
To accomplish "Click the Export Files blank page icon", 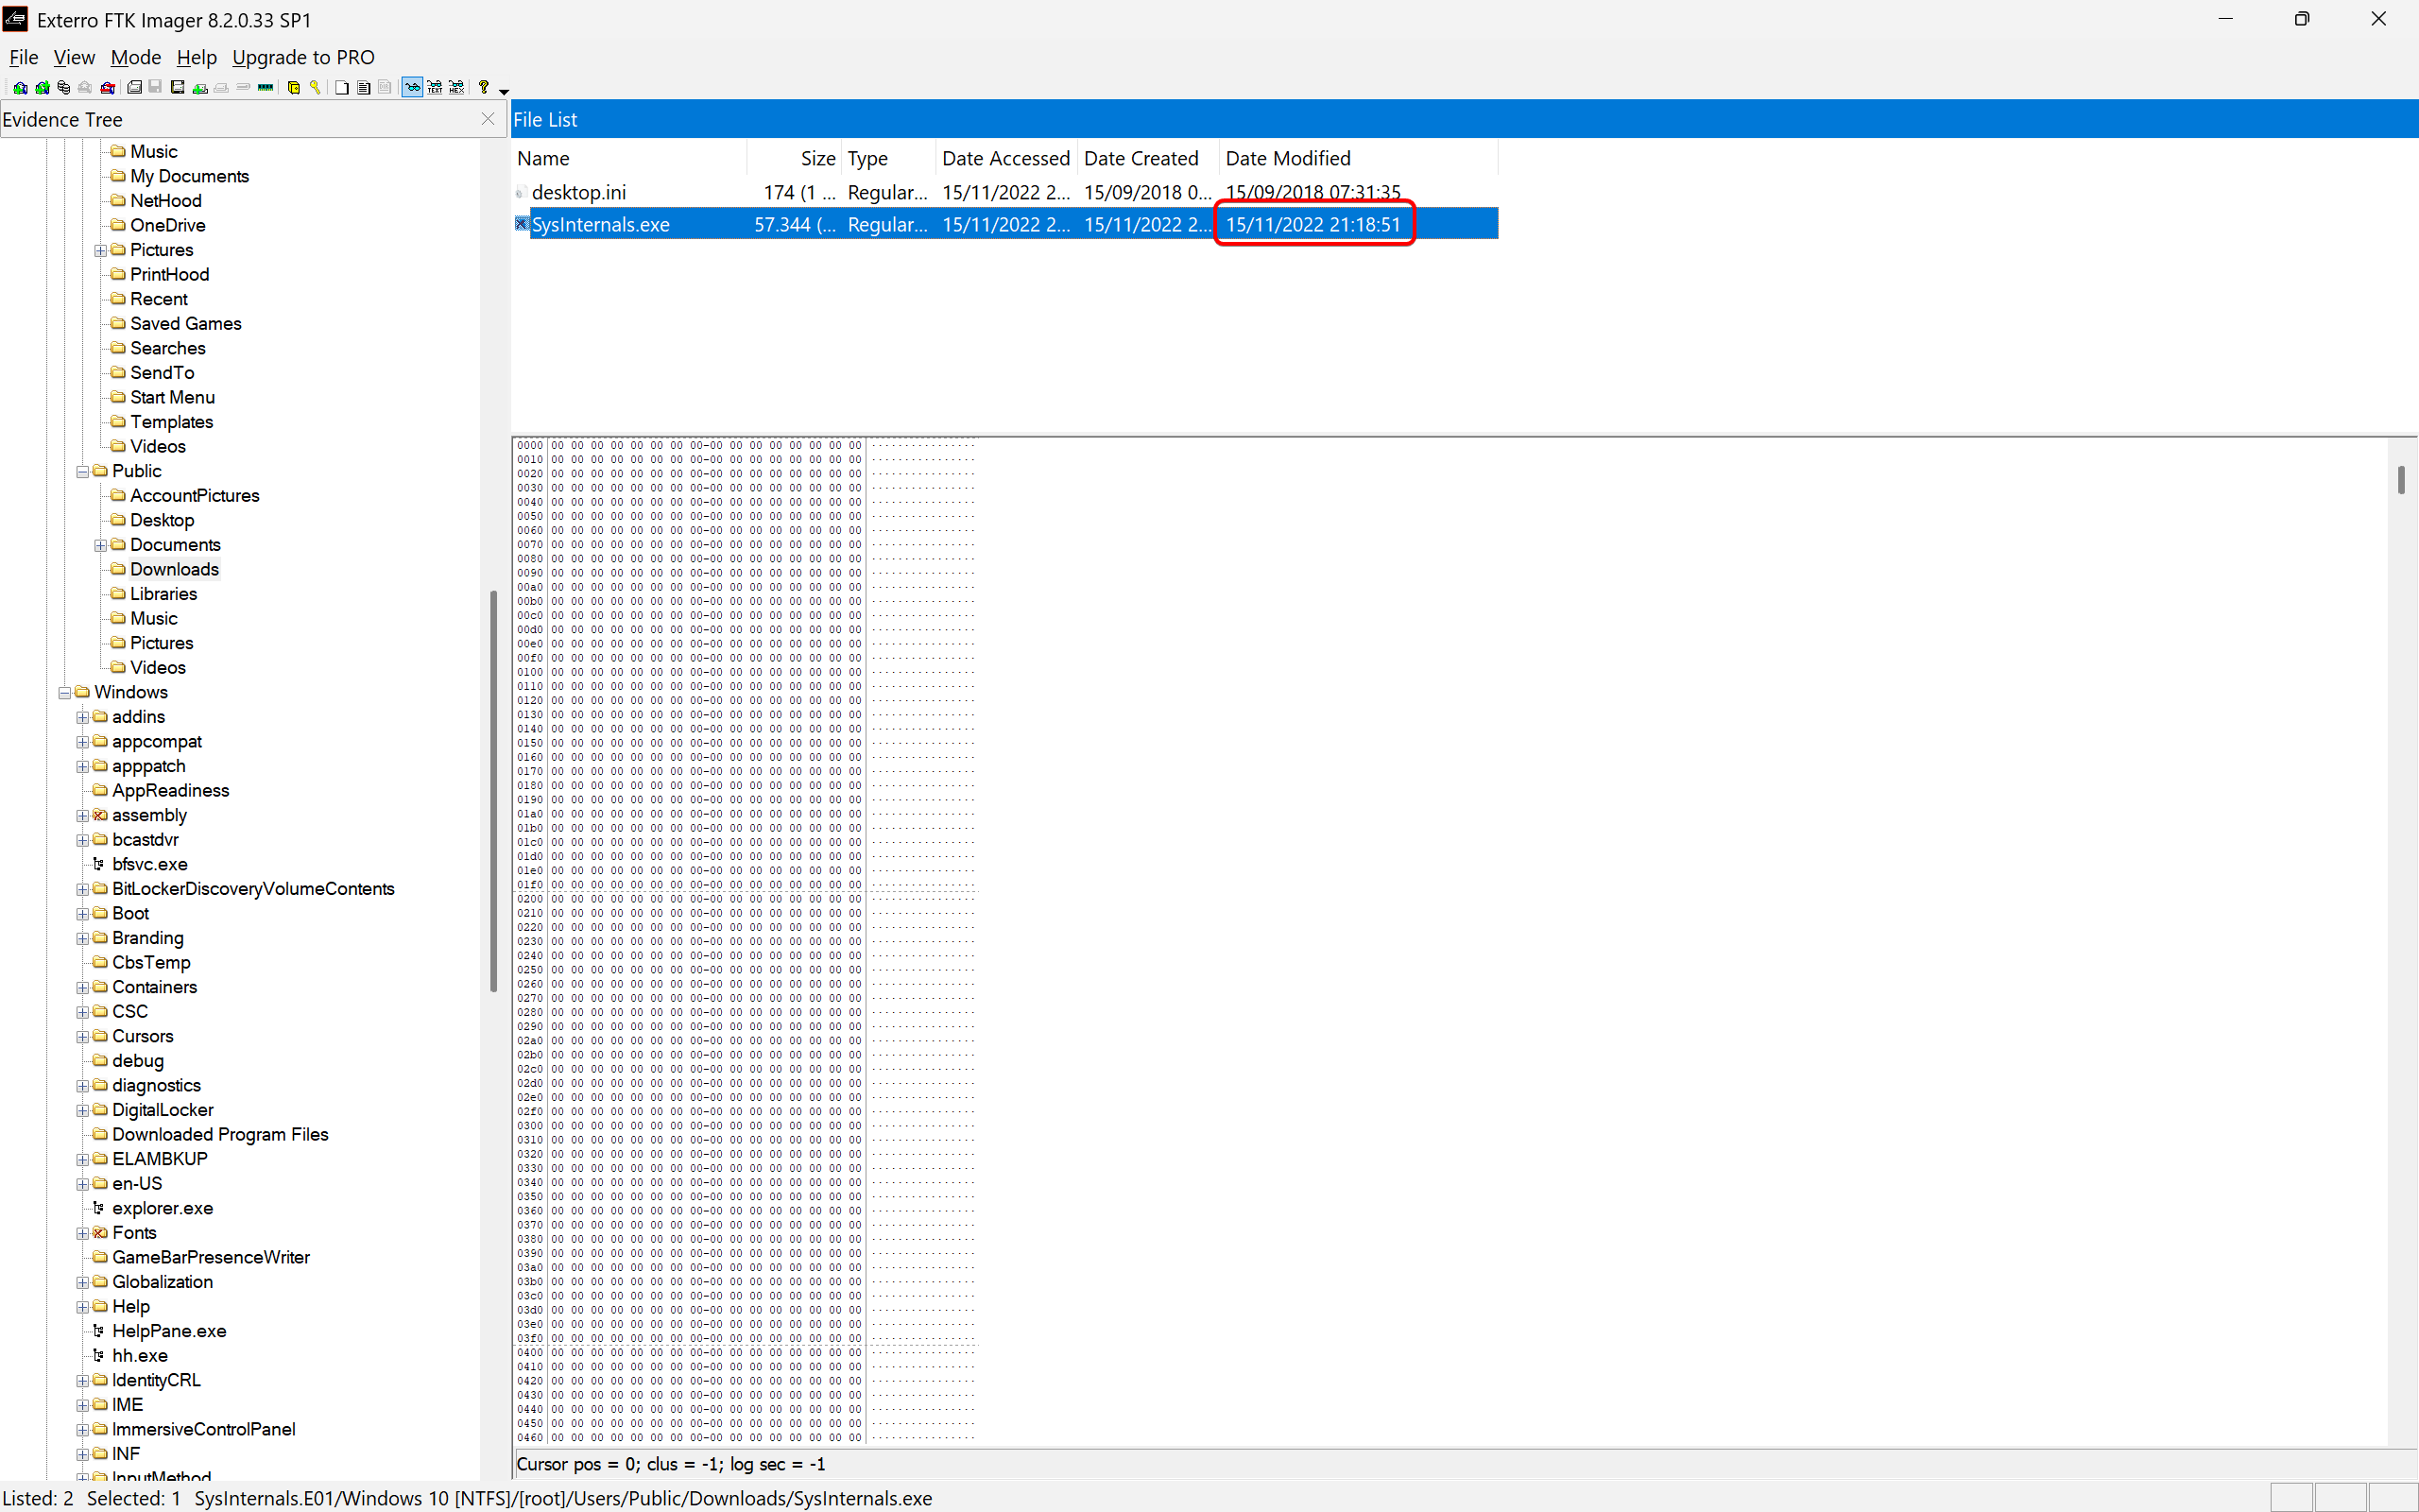I will pos(342,88).
